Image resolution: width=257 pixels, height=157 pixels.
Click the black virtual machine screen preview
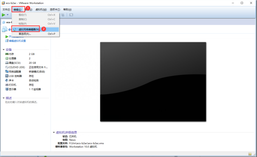point(153,82)
